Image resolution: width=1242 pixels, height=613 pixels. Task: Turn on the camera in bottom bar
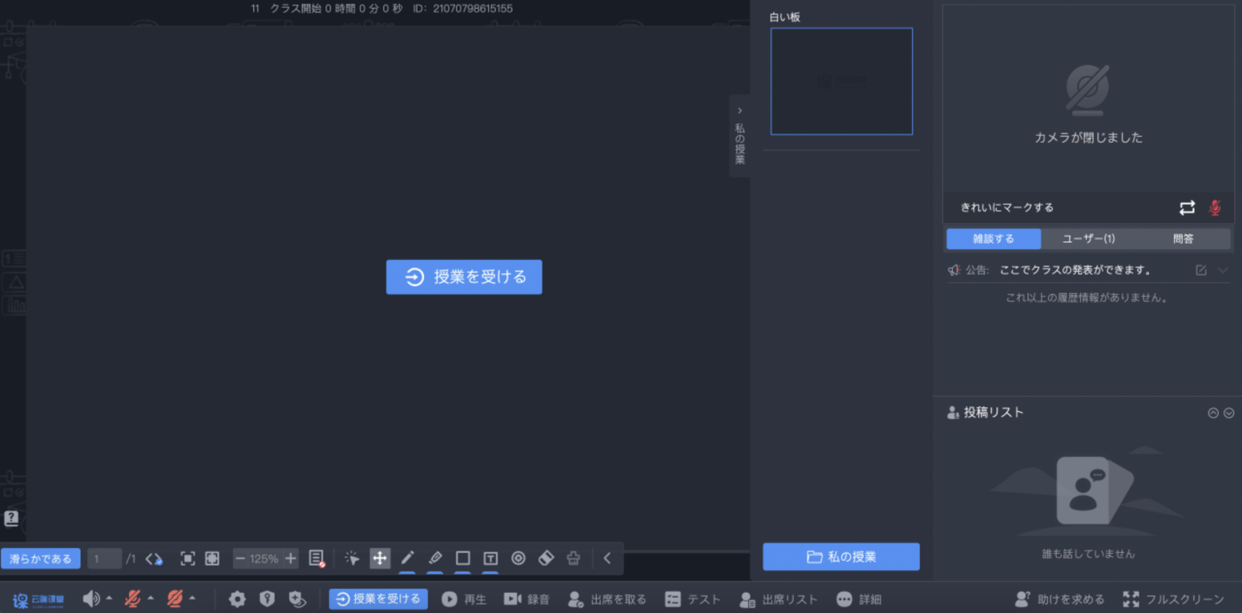[x=175, y=599]
